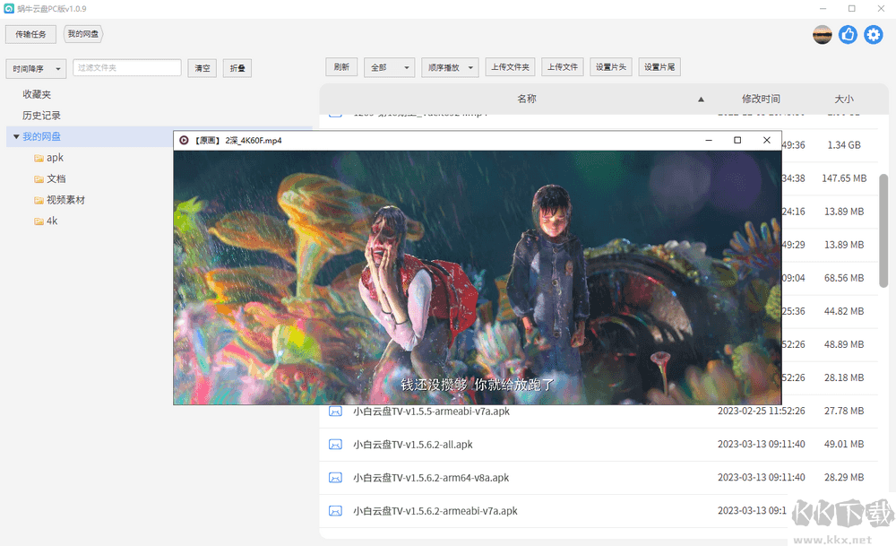Click the 上传文件 upload button

pyautogui.click(x=562, y=66)
